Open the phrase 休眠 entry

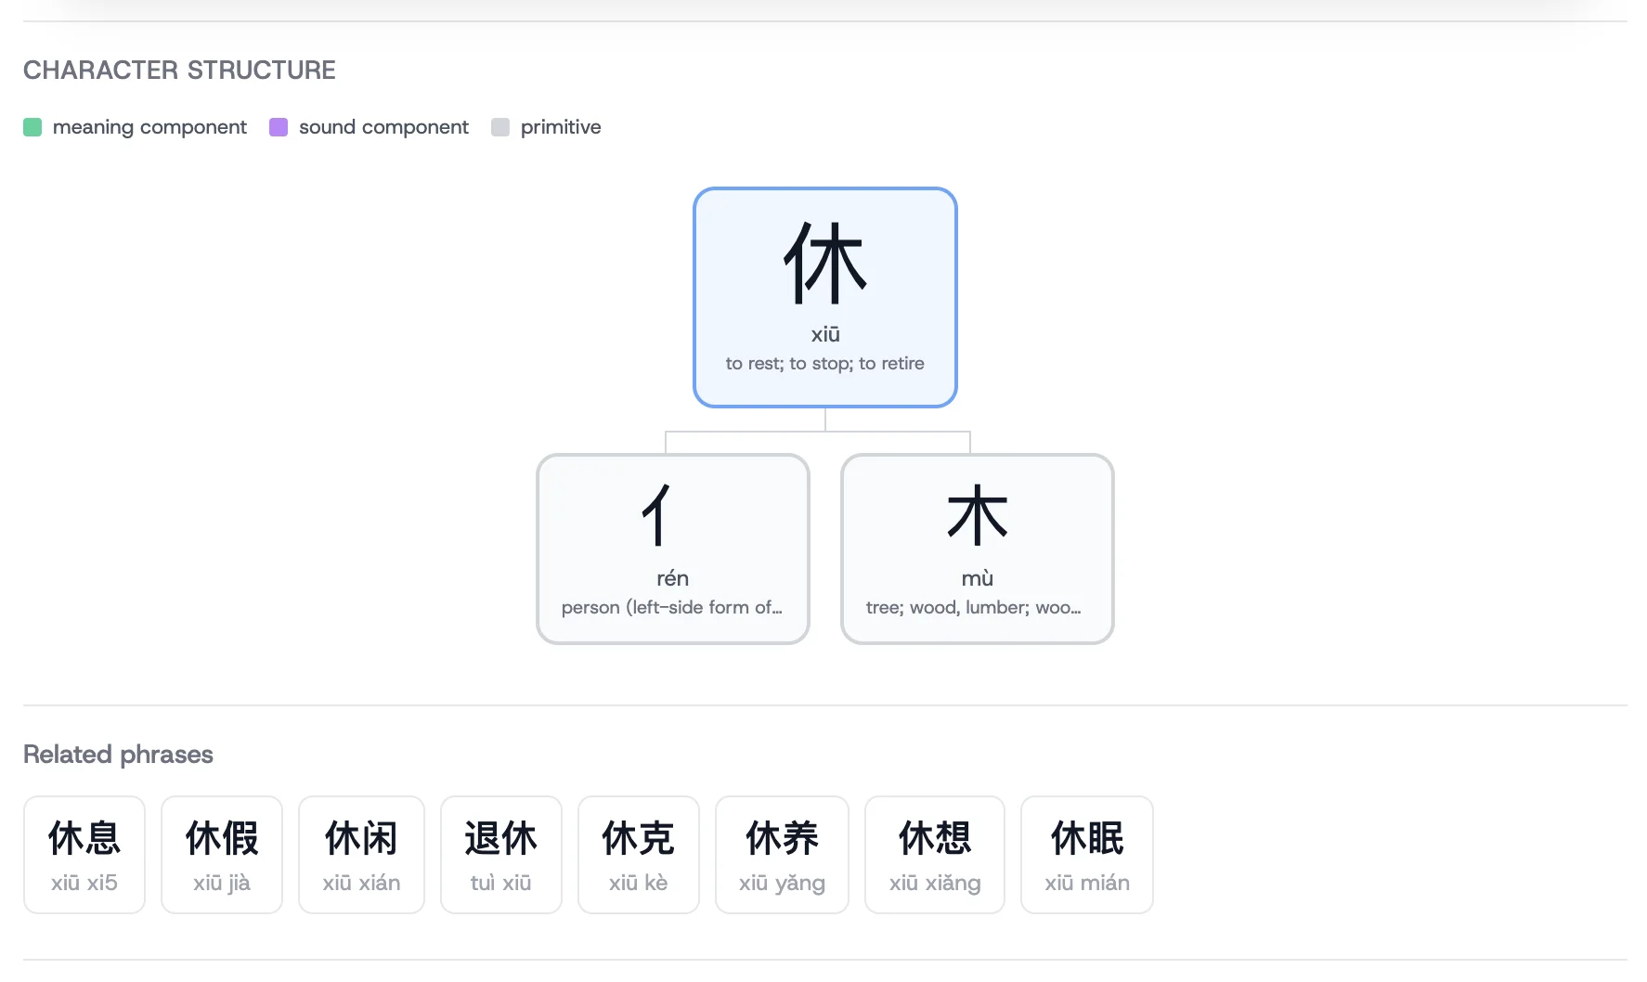1086,854
